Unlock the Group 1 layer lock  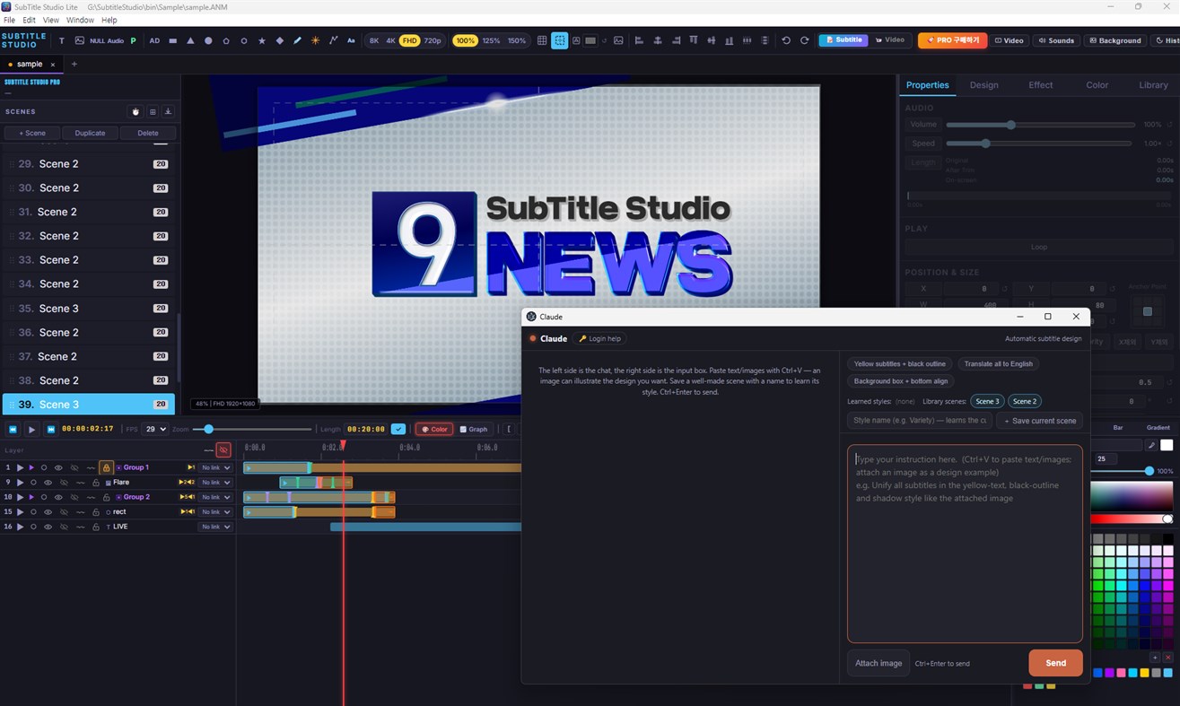[106, 467]
